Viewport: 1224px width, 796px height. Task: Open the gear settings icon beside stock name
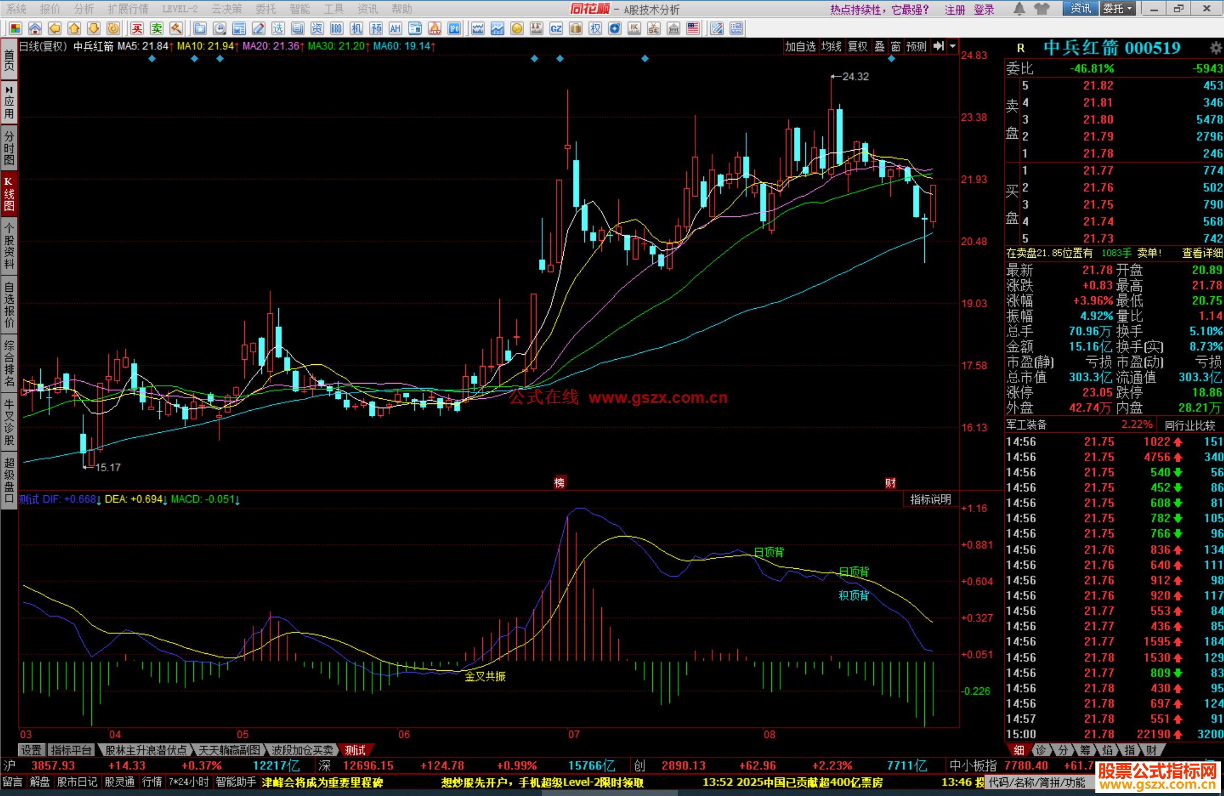[x=1215, y=48]
